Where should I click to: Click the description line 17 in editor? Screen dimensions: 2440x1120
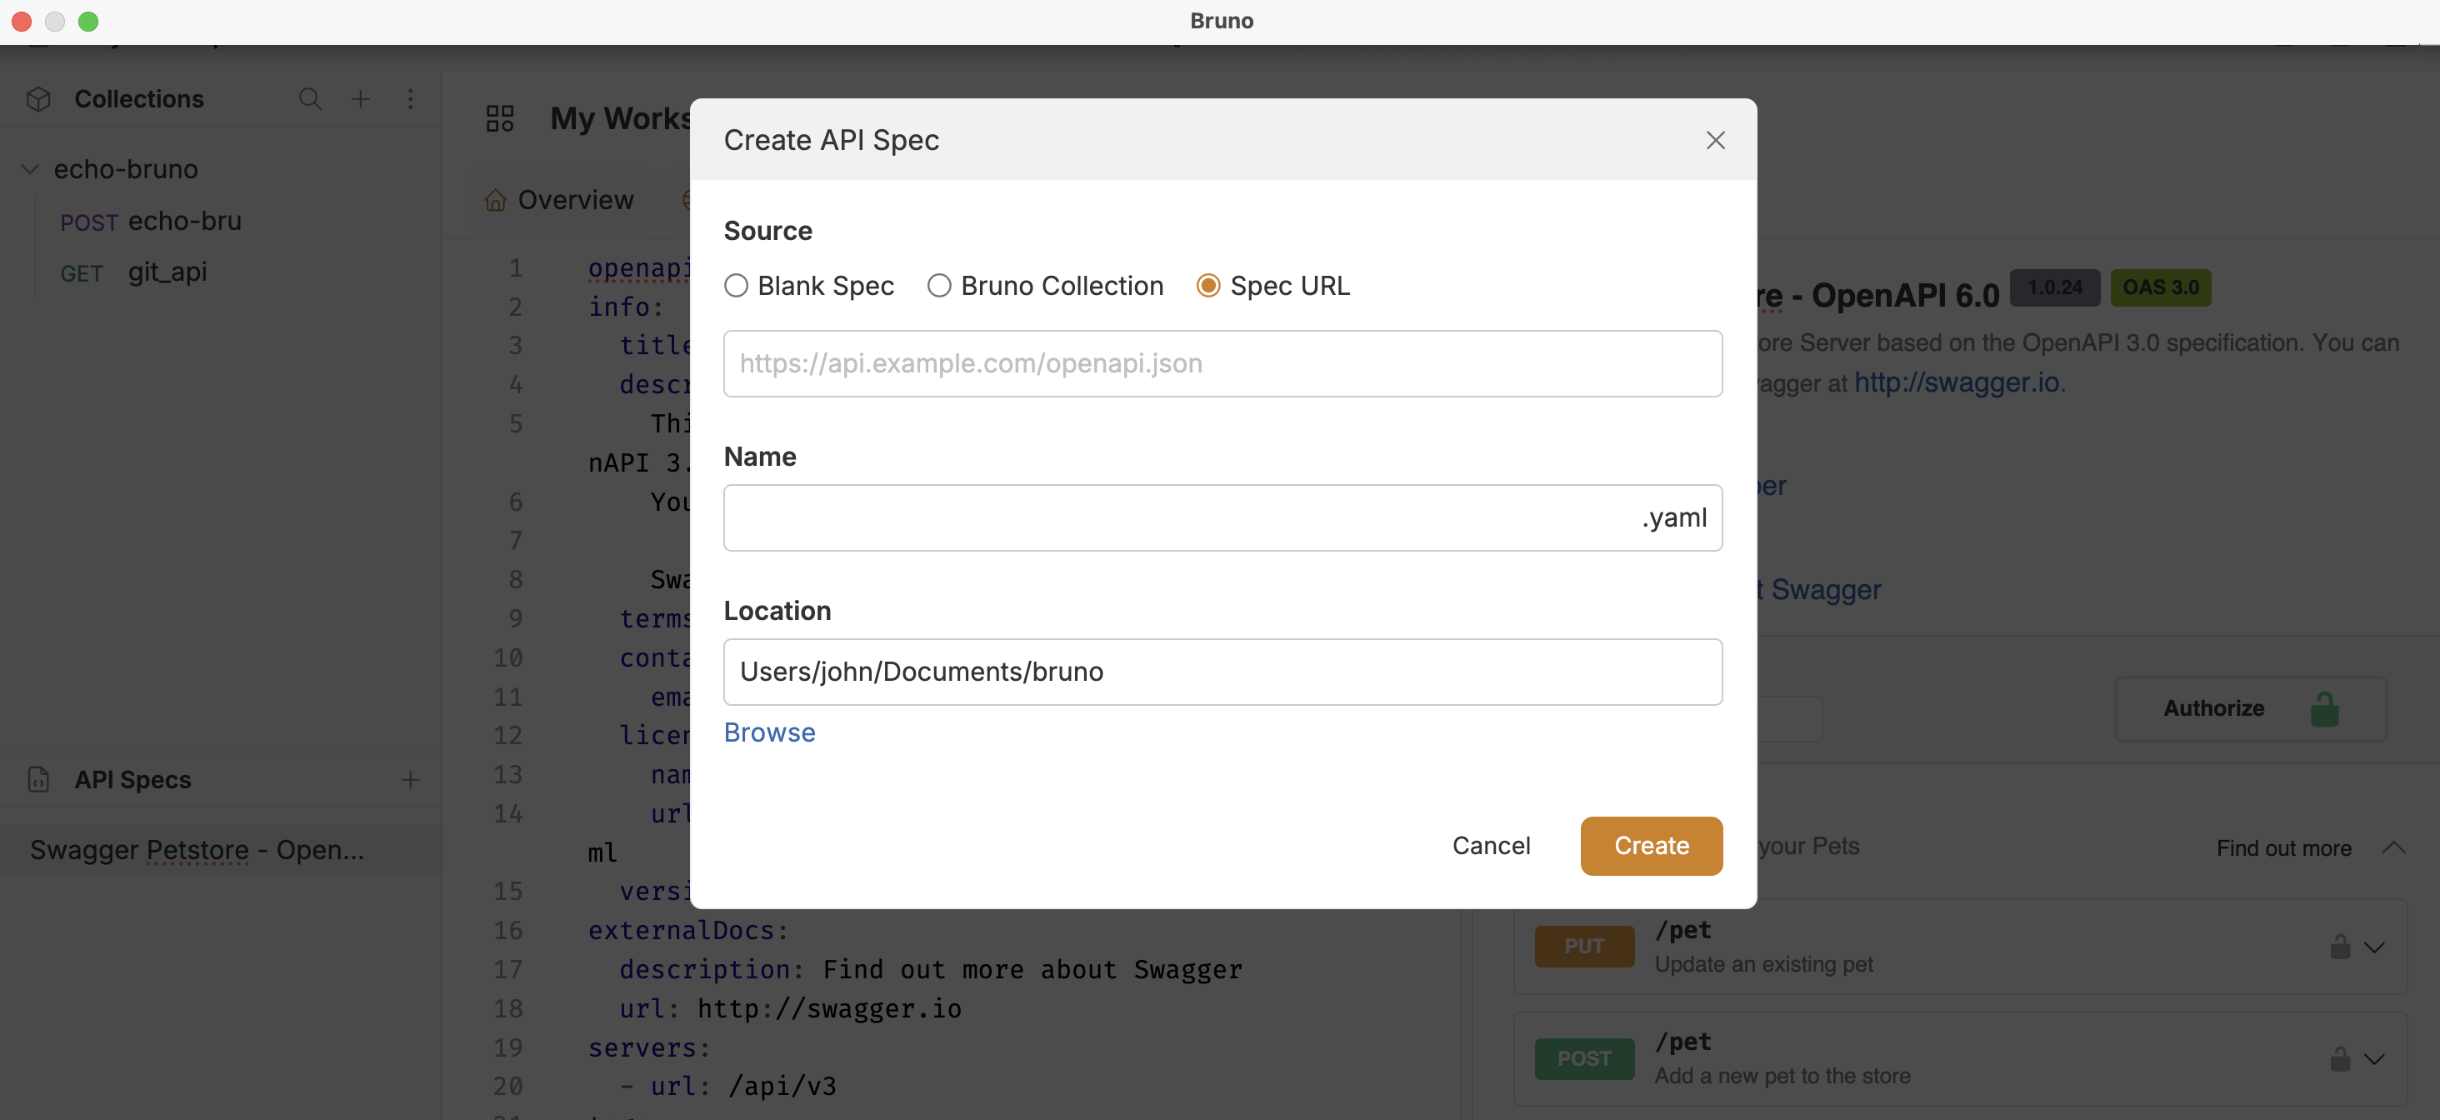(930, 969)
